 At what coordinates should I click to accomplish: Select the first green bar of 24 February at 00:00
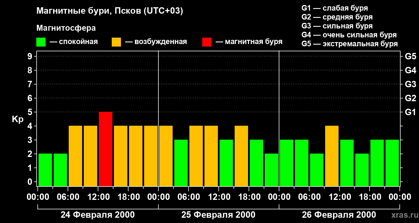pyautogui.click(x=45, y=170)
